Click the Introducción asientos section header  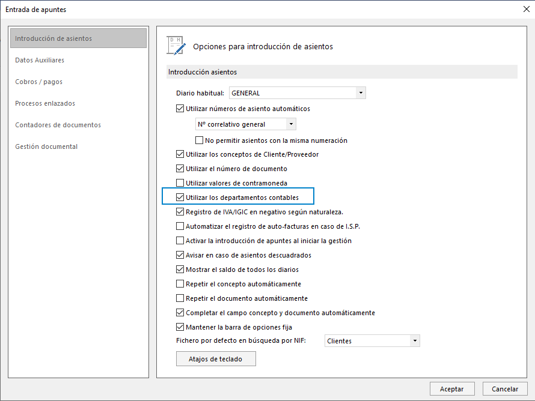342,72
